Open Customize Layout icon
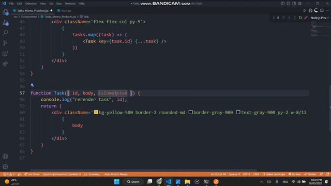 [x=300, y=4]
